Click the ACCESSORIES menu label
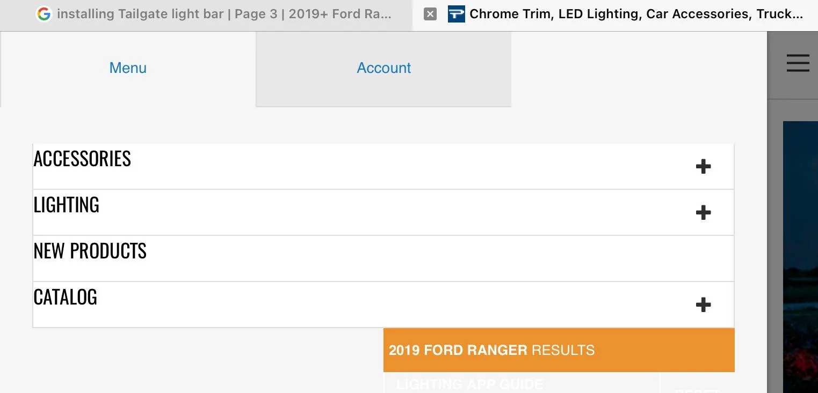 pos(82,159)
